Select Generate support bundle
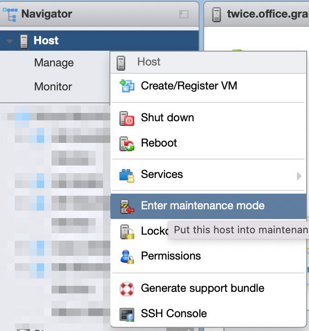The height and width of the screenshot is (331, 309). pos(208,288)
